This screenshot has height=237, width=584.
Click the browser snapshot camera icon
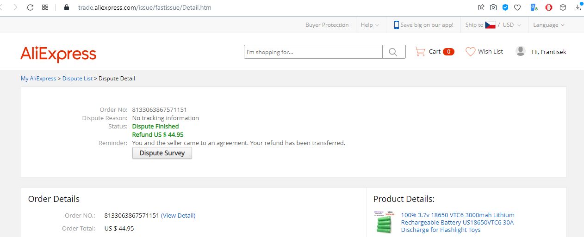(493, 7)
